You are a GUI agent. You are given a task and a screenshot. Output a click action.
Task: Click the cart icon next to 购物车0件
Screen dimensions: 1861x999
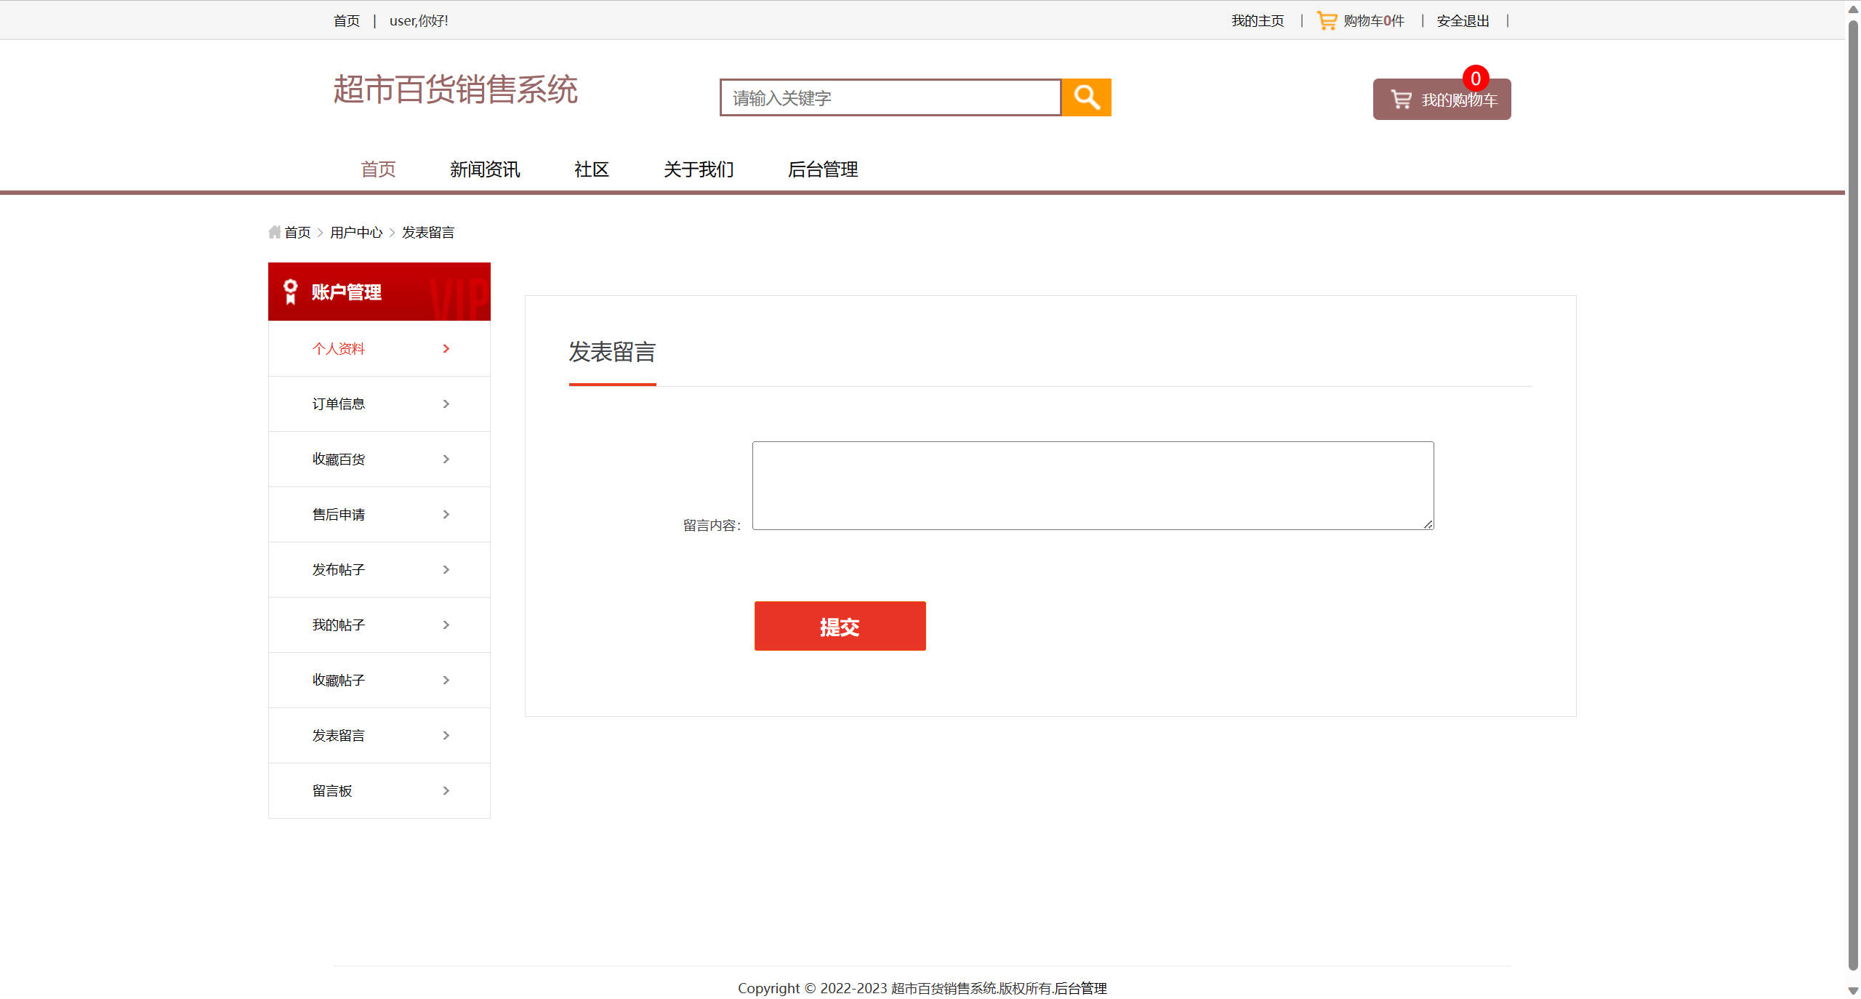(1326, 20)
